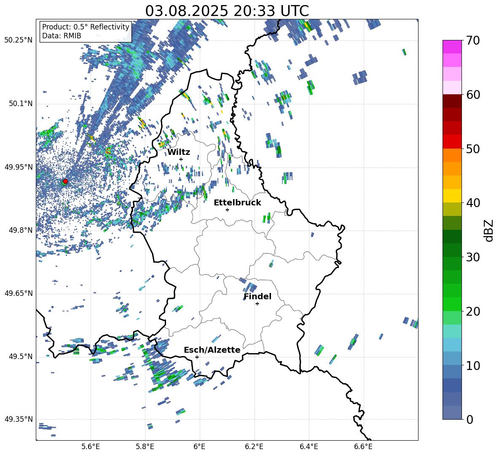Click the Findel label on map
The image size is (499, 455).
click(258, 296)
